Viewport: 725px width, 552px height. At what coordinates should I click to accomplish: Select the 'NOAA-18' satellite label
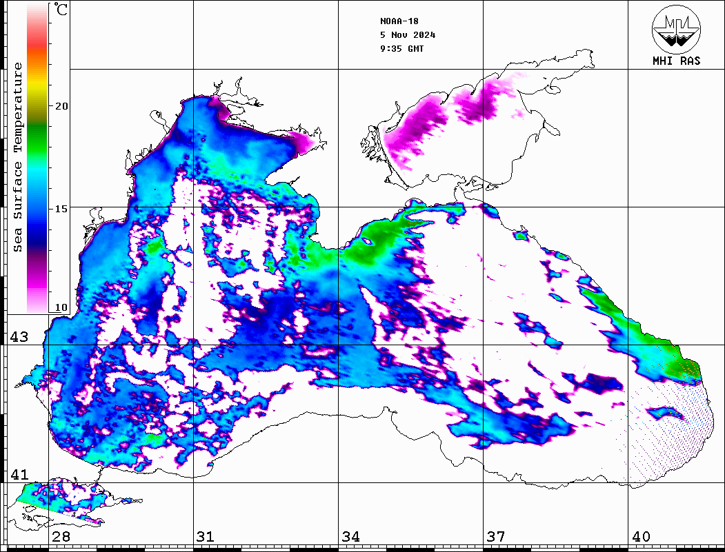399,21
